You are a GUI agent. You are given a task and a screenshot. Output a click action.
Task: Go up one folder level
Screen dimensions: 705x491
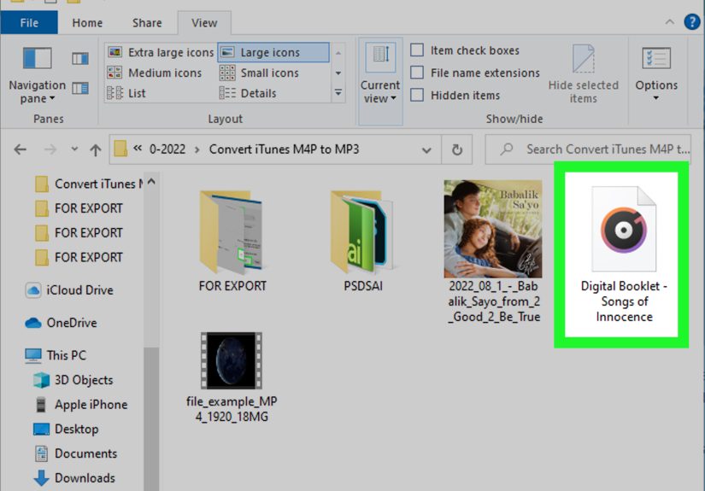click(96, 149)
